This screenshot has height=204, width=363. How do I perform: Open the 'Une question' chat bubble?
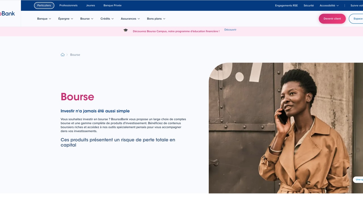[359, 179]
